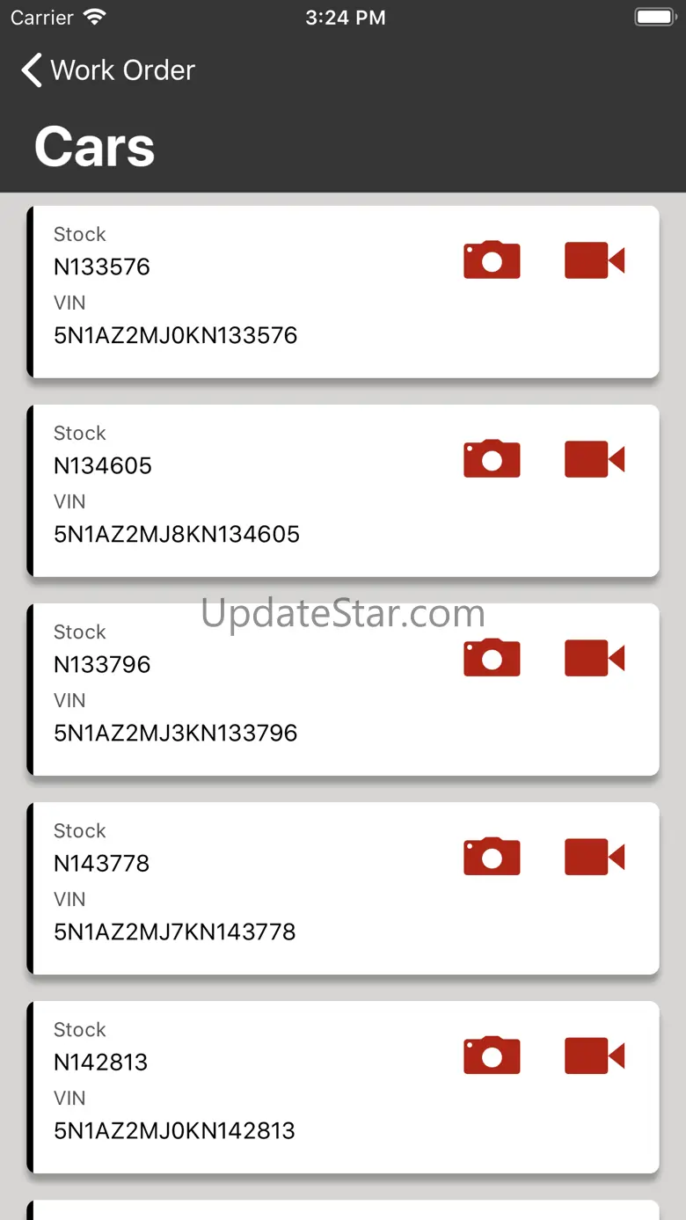Image resolution: width=686 pixels, height=1220 pixels.
Task: Open car entry VIN 5N1AZ2MJ0KN142813
Action: 343,1087
